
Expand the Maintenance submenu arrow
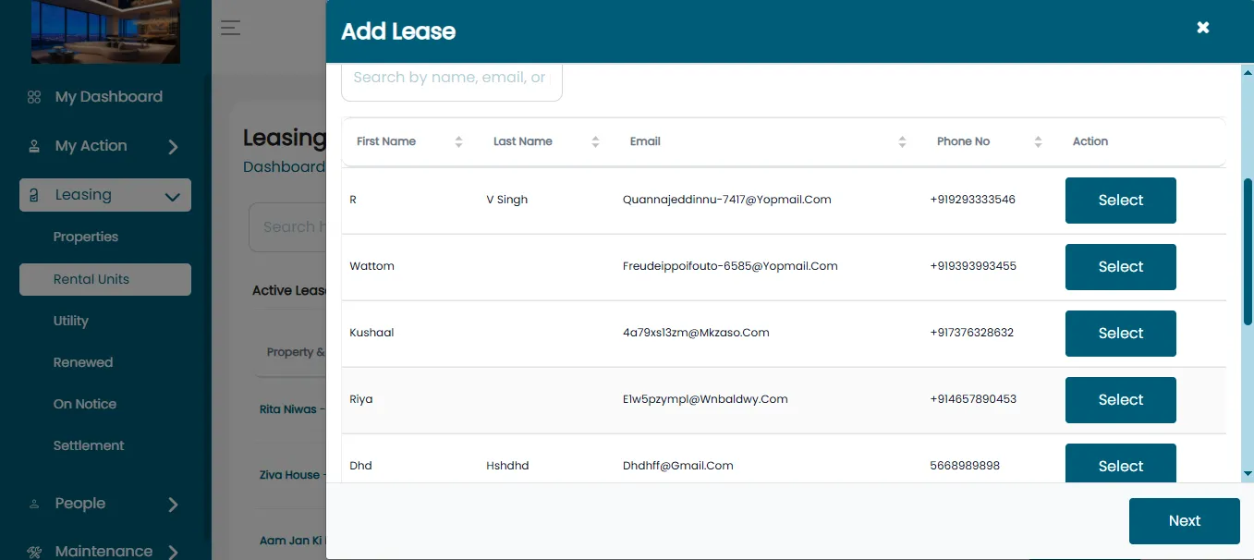173,553
